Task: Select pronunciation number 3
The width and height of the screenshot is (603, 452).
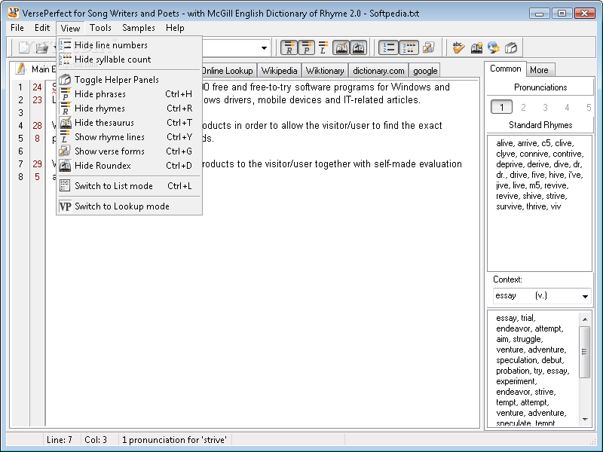Action: pos(545,107)
